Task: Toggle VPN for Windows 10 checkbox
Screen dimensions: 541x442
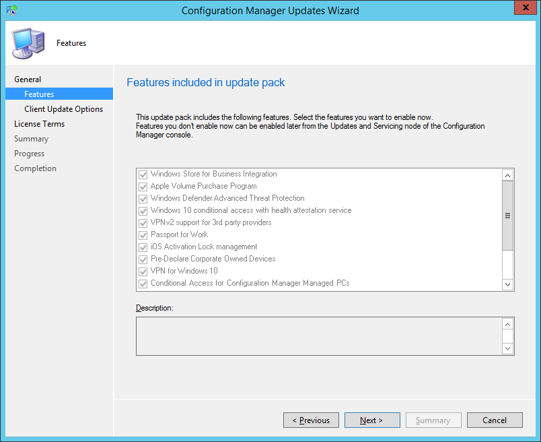Action: 143,272
